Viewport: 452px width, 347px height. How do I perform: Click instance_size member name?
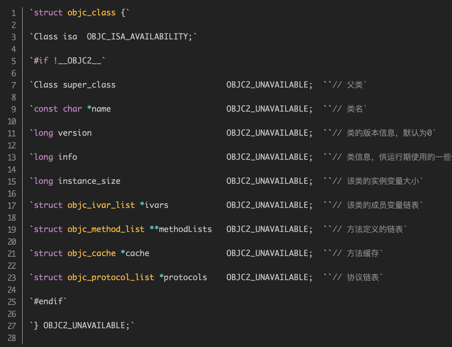(x=89, y=181)
